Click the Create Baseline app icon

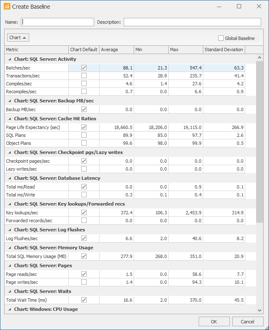coord(7,7)
